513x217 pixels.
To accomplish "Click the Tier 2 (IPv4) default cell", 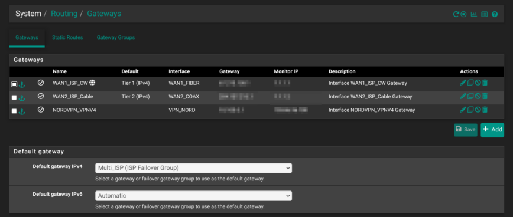I will [x=135, y=97].
